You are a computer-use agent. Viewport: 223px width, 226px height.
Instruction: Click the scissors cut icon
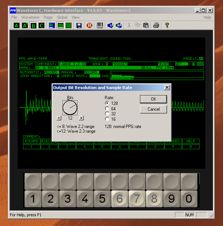coord(129,26)
